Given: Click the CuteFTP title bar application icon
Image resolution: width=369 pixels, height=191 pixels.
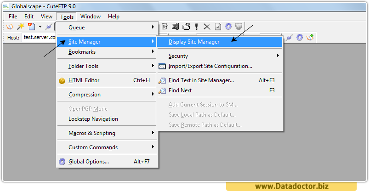Looking at the screenshot, I should [x=6, y=6].
